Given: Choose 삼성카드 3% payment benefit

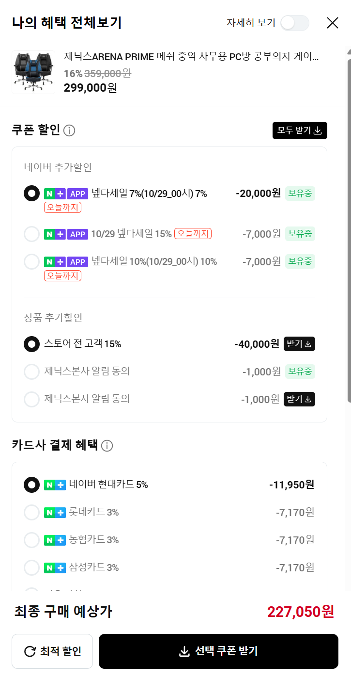Looking at the screenshot, I should [x=31, y=567].
